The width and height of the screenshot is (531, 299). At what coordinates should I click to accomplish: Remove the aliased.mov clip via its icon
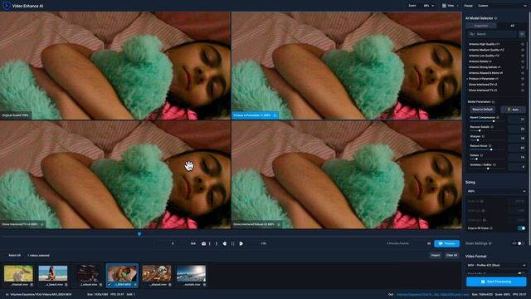click(169, 285)
